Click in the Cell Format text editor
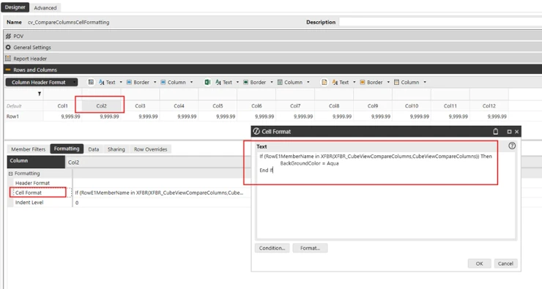Screen dimensions: 542x289 385,195
